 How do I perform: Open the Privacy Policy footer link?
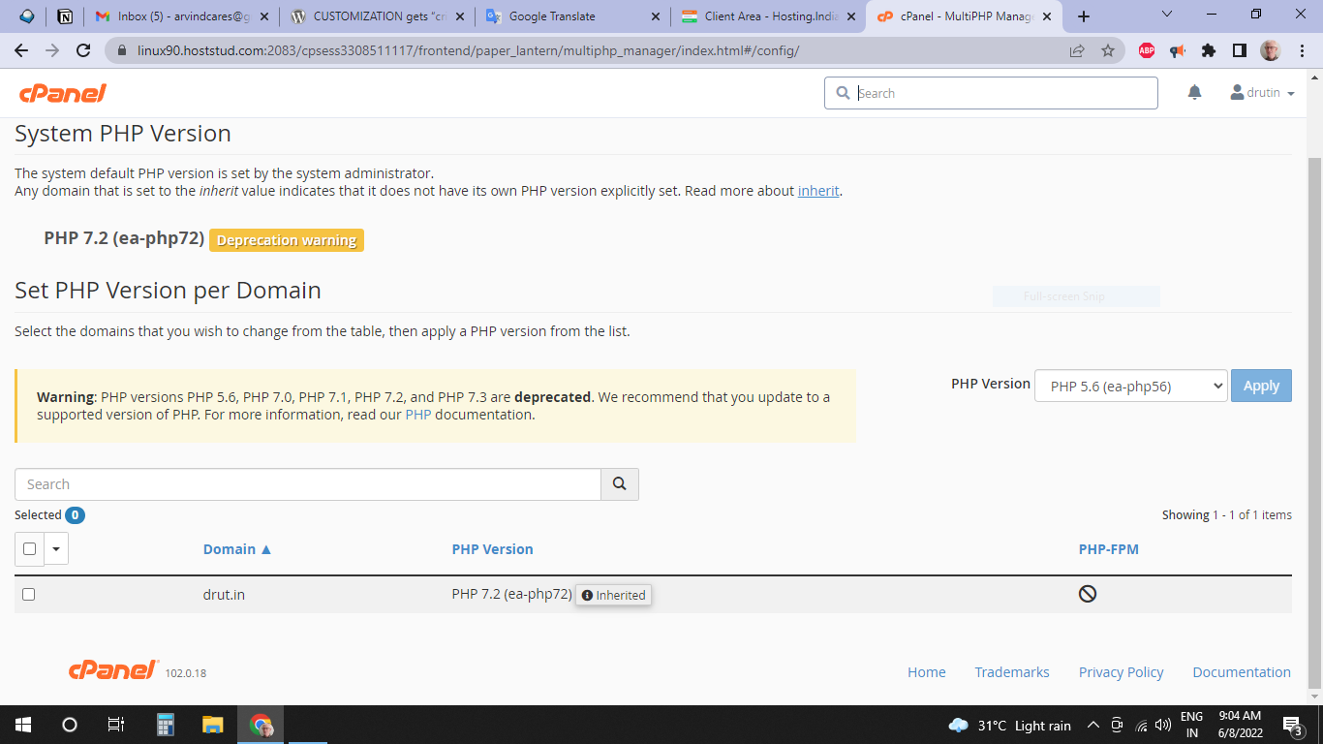pyautogui.click(x=1122, y=672)
